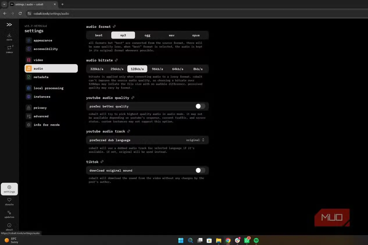This screenshot has width=368, height=245.
Task: Select wav audio format
Action: point(172,35)
